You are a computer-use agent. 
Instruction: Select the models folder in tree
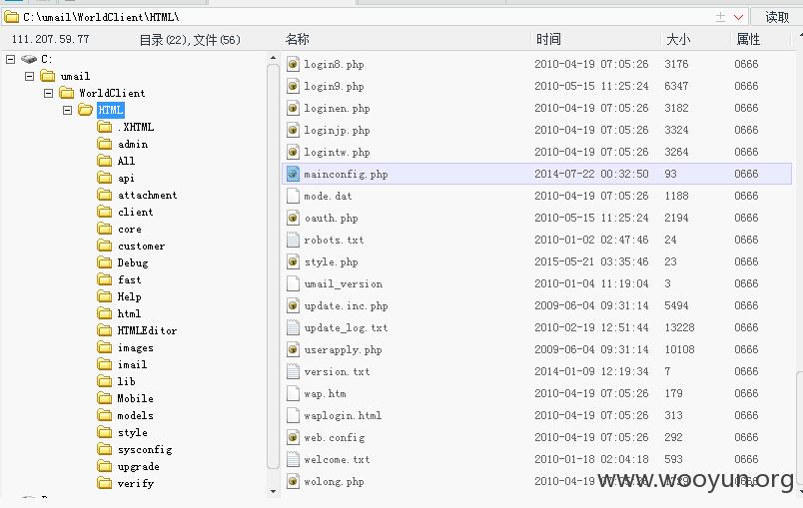(135, 415)
